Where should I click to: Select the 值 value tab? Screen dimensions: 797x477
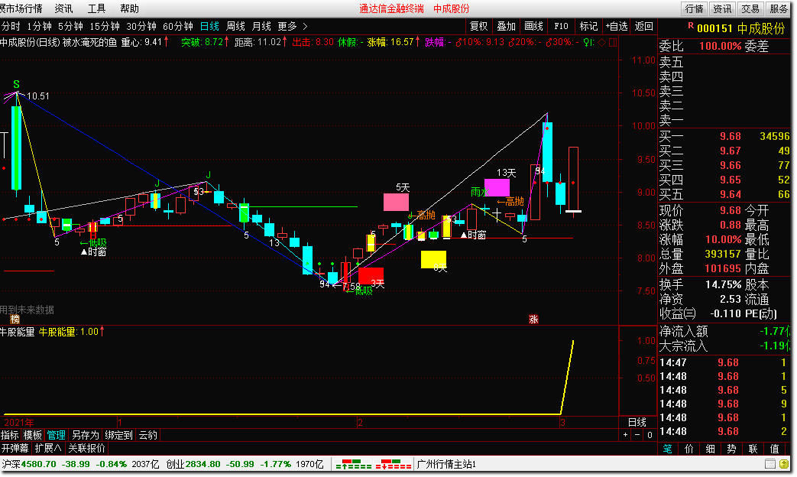(x=775, y=449)
